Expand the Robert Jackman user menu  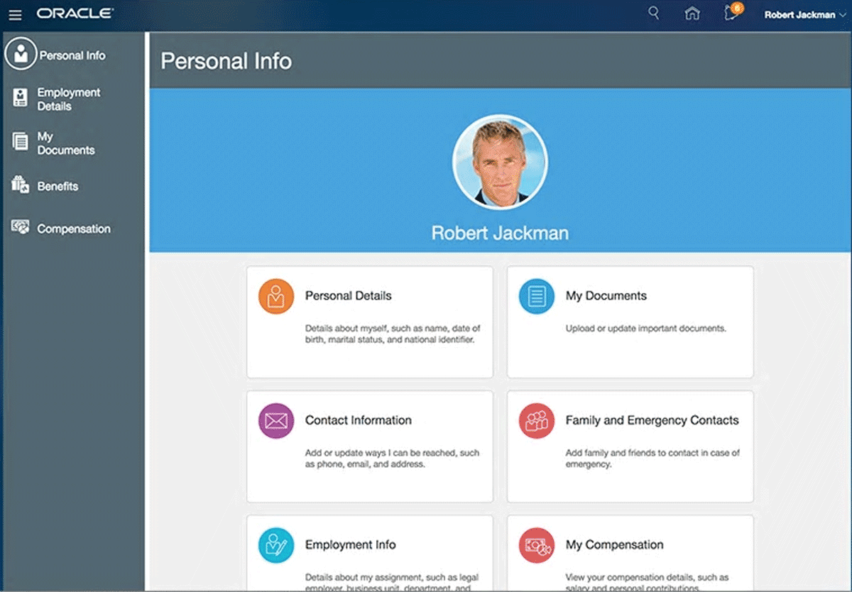tap(805, 14)
